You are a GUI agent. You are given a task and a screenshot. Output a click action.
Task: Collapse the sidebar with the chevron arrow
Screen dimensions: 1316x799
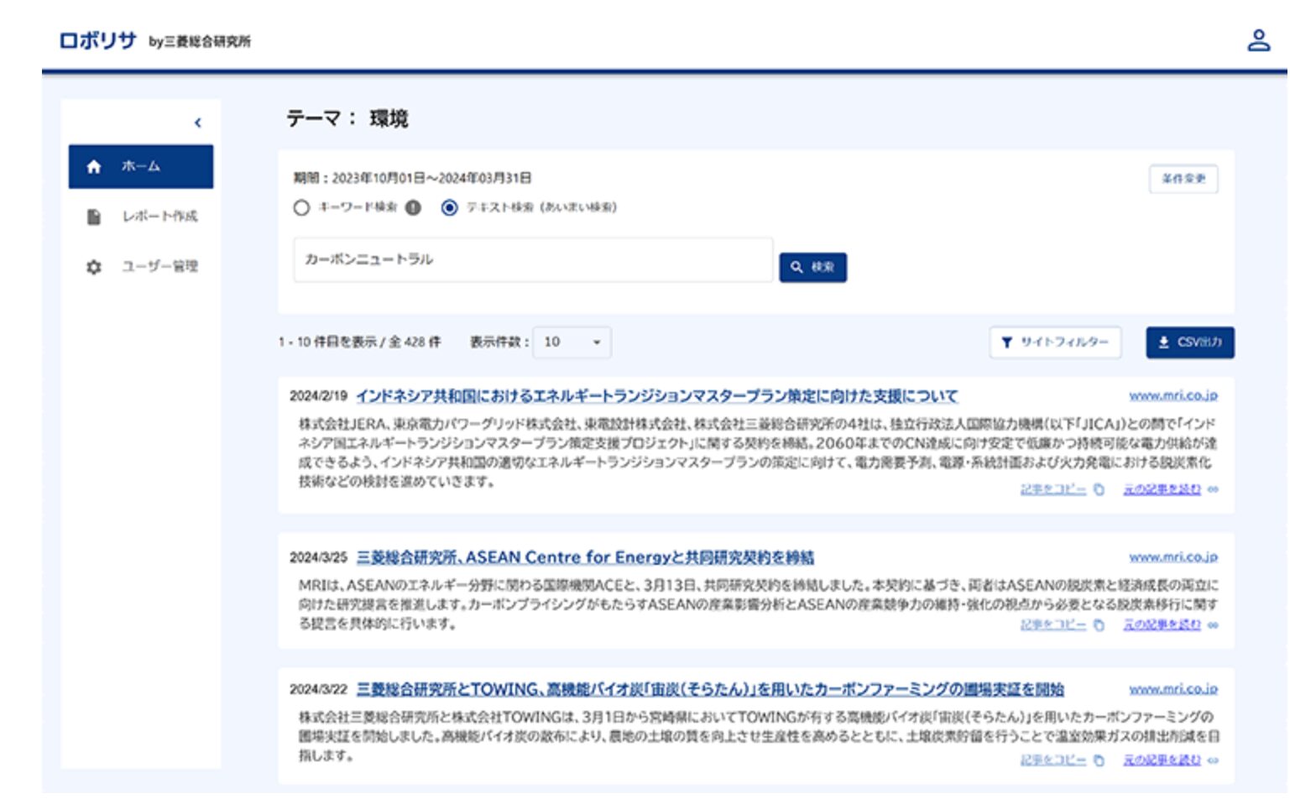[198, 123]
